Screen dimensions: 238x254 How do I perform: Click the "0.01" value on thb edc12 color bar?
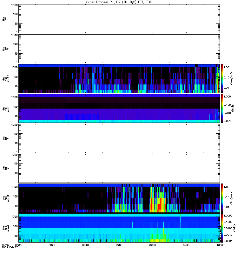point(226,88)
